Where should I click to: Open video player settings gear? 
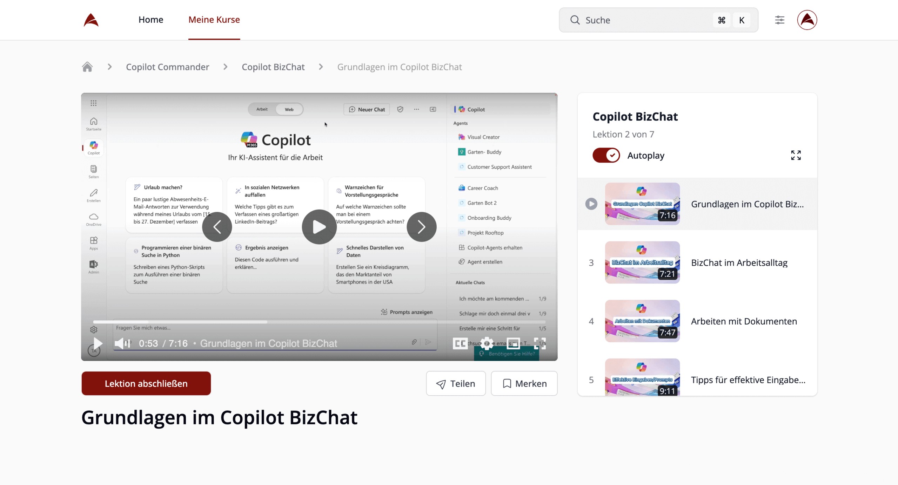point(487,343)
